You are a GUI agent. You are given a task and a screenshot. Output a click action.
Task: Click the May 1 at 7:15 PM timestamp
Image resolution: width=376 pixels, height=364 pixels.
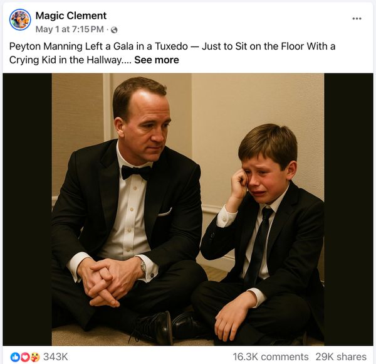[x=70, y=29]
